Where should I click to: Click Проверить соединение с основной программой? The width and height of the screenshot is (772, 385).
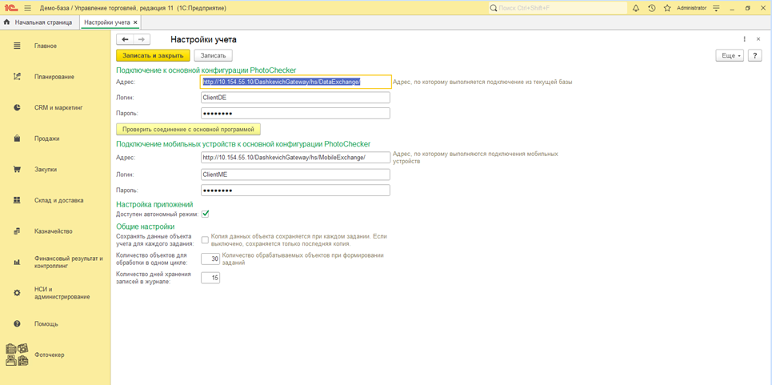(188, 129)
